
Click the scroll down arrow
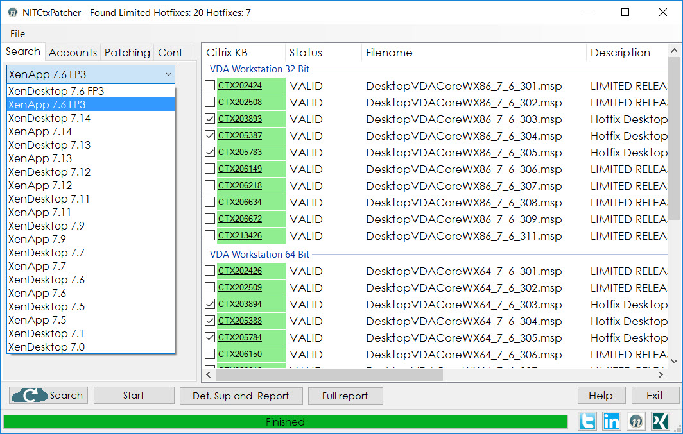[x=674, y=361]
